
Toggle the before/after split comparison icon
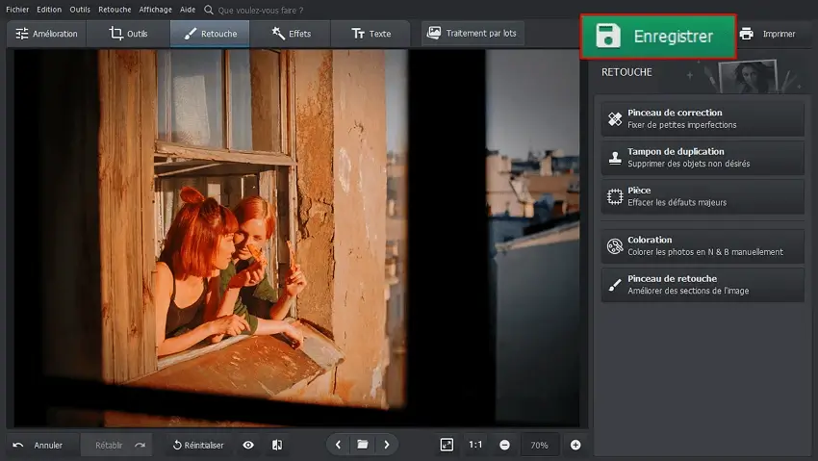277,445
